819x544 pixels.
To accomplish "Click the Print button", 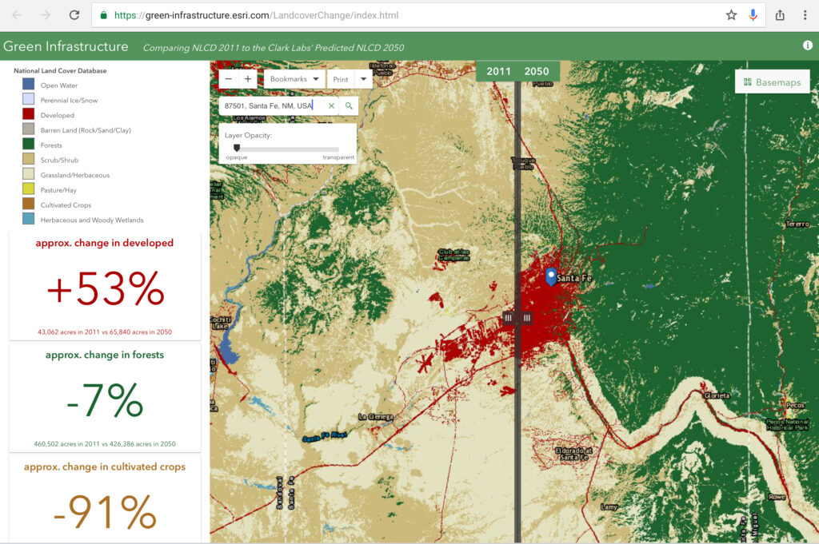I will tap(342, 79).
